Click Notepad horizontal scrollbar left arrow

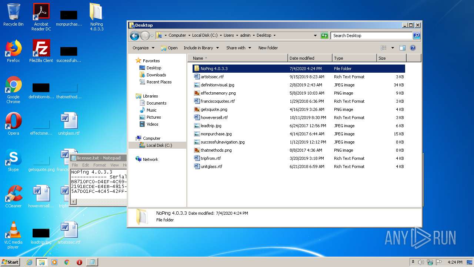pyautogui.click(x=74, y=201)
